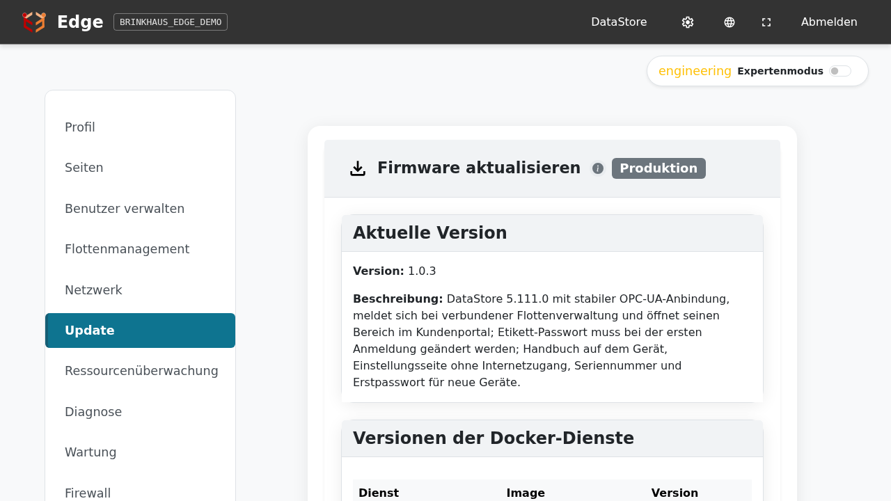Navigate to Netzwerk settings
Image resolution: width=891 pixels, height=501 pixels.
coord(140,290)
